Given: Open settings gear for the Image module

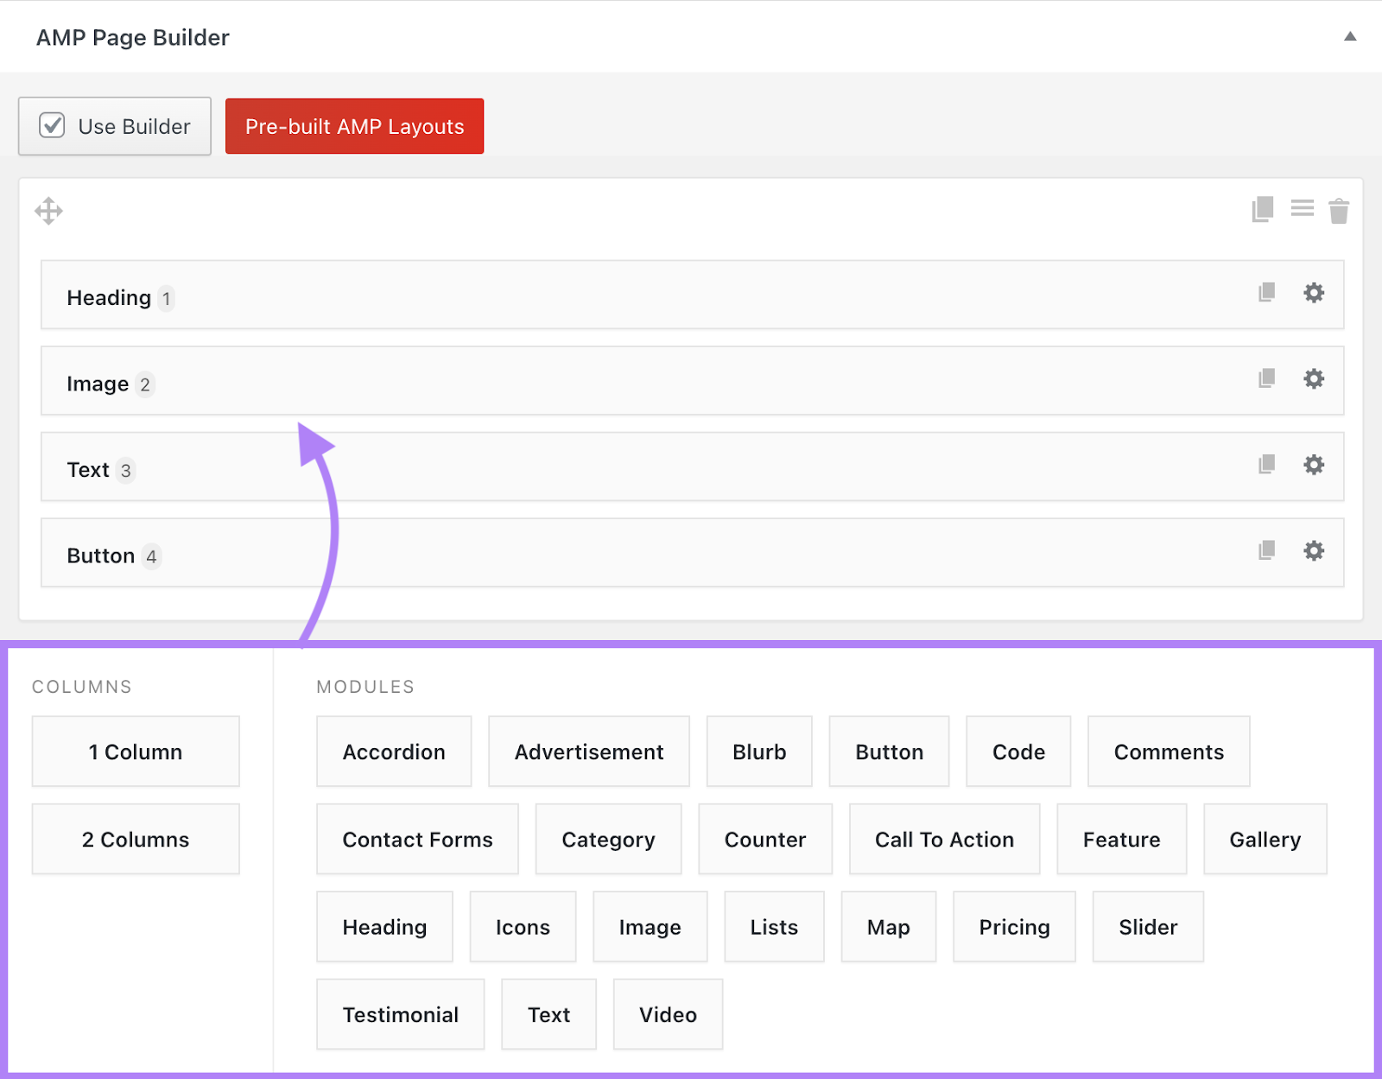Looking at the screenshot, I should coord(1313,379).
